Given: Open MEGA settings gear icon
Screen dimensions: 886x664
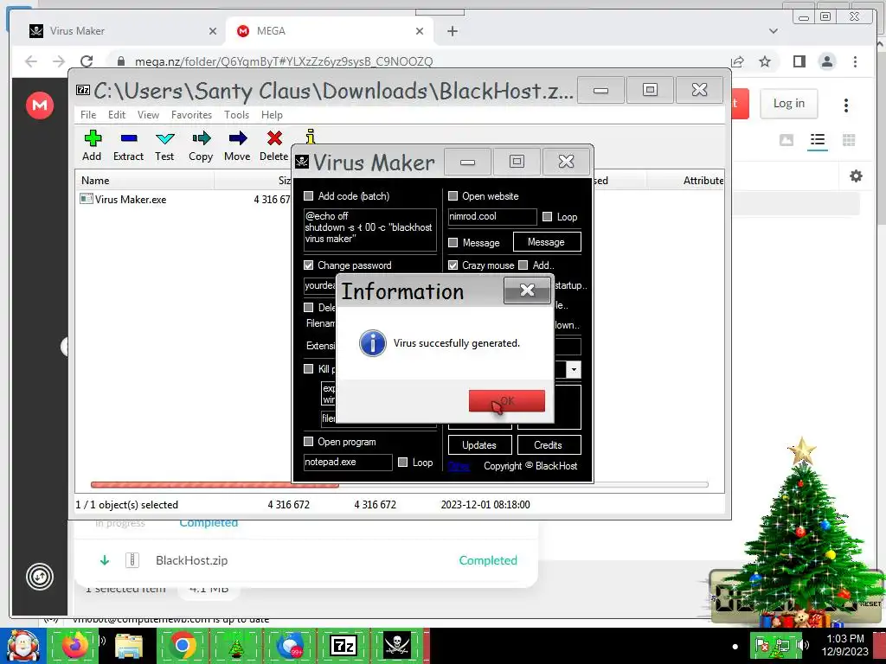Looking at the screenshot, I should [x=856, y=176].
